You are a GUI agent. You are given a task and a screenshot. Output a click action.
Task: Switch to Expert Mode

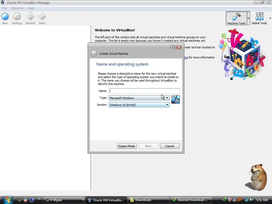tap(127, 146)
